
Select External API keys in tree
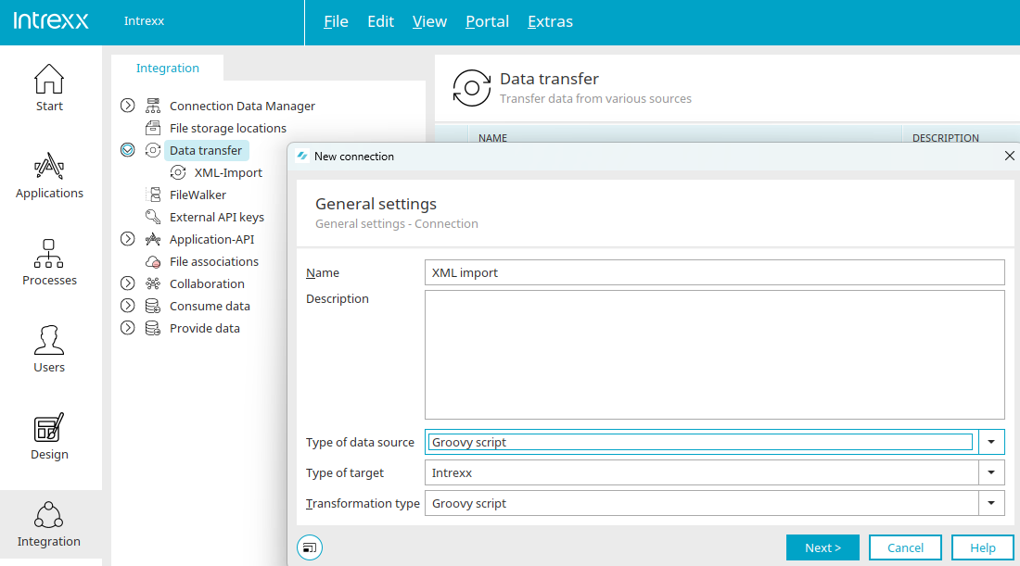(x=217, y=217)
